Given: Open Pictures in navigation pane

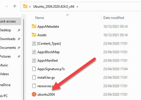Looking at the screenshot, I should 5,56.
